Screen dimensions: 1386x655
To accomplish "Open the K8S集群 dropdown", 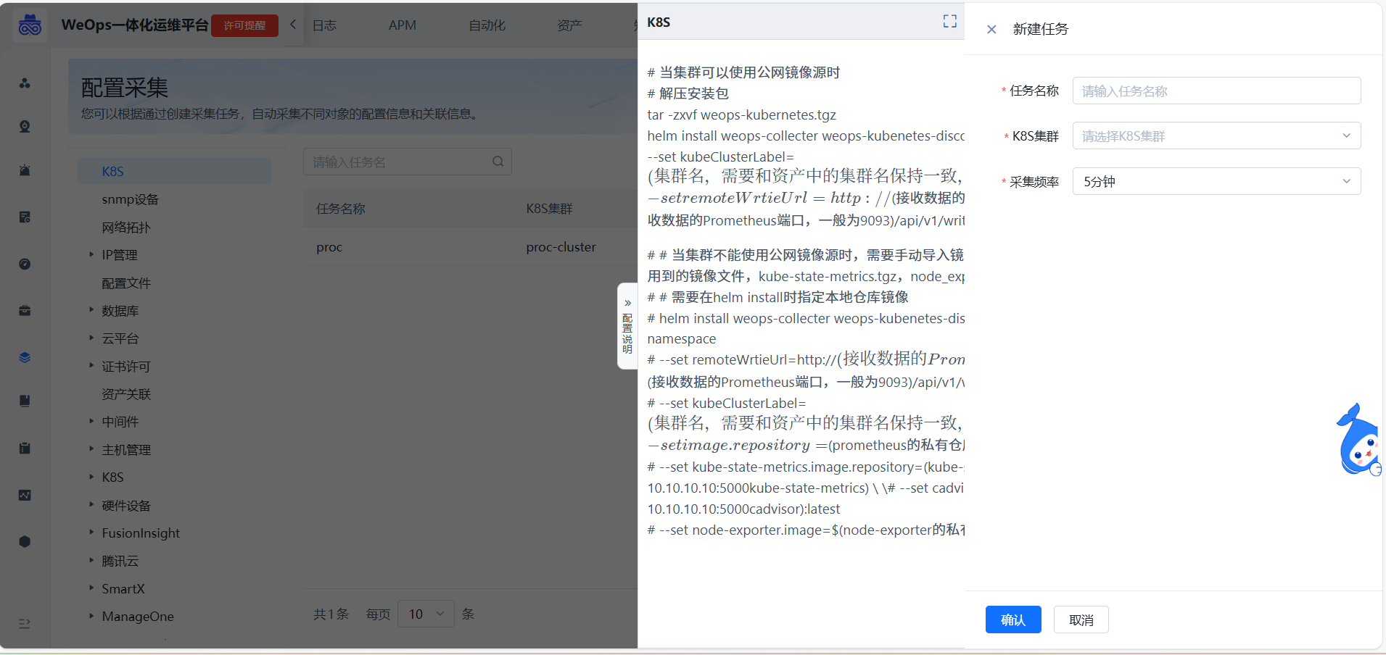I will (x=1216, y=136).
